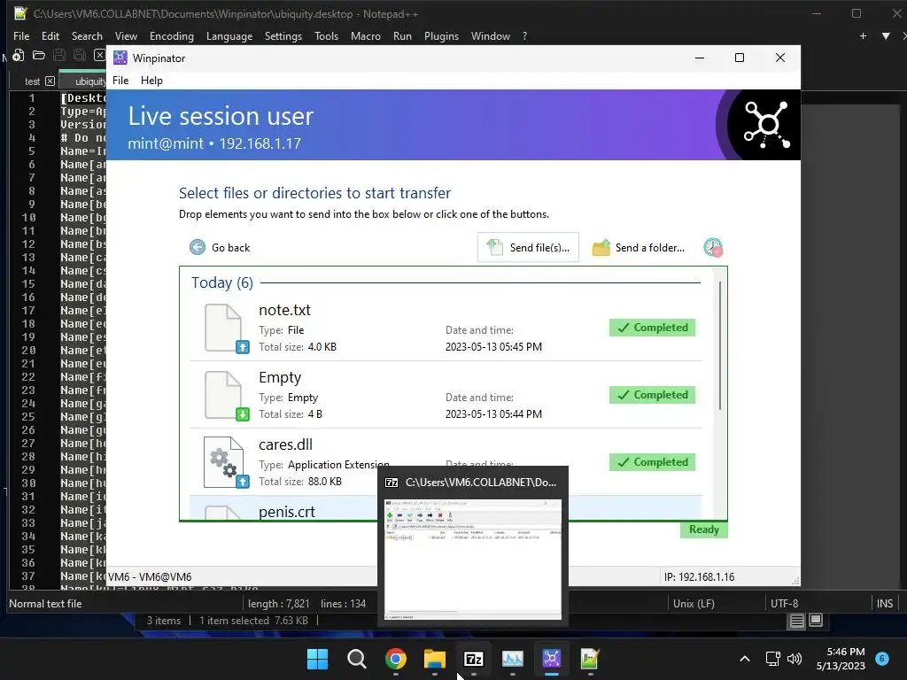Click the 7z icon in preview title
This screenshot has width=907, height=680.
coord(391,483)
